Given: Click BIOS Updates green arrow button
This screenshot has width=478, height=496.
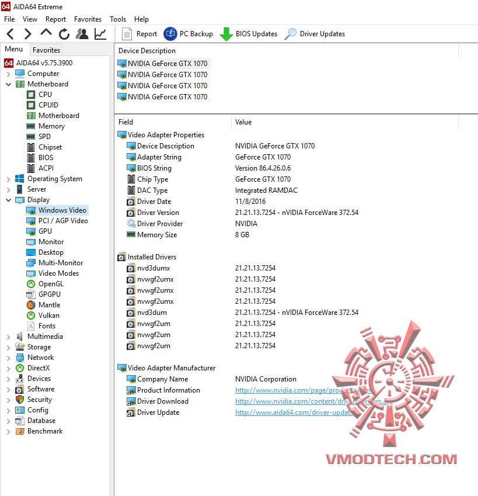Looking at the screenshot, I should point(248,34).
